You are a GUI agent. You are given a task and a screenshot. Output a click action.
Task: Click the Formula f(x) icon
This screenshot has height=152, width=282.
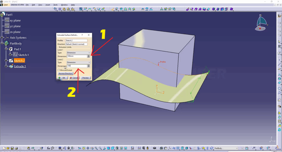[x=48, y=148]
